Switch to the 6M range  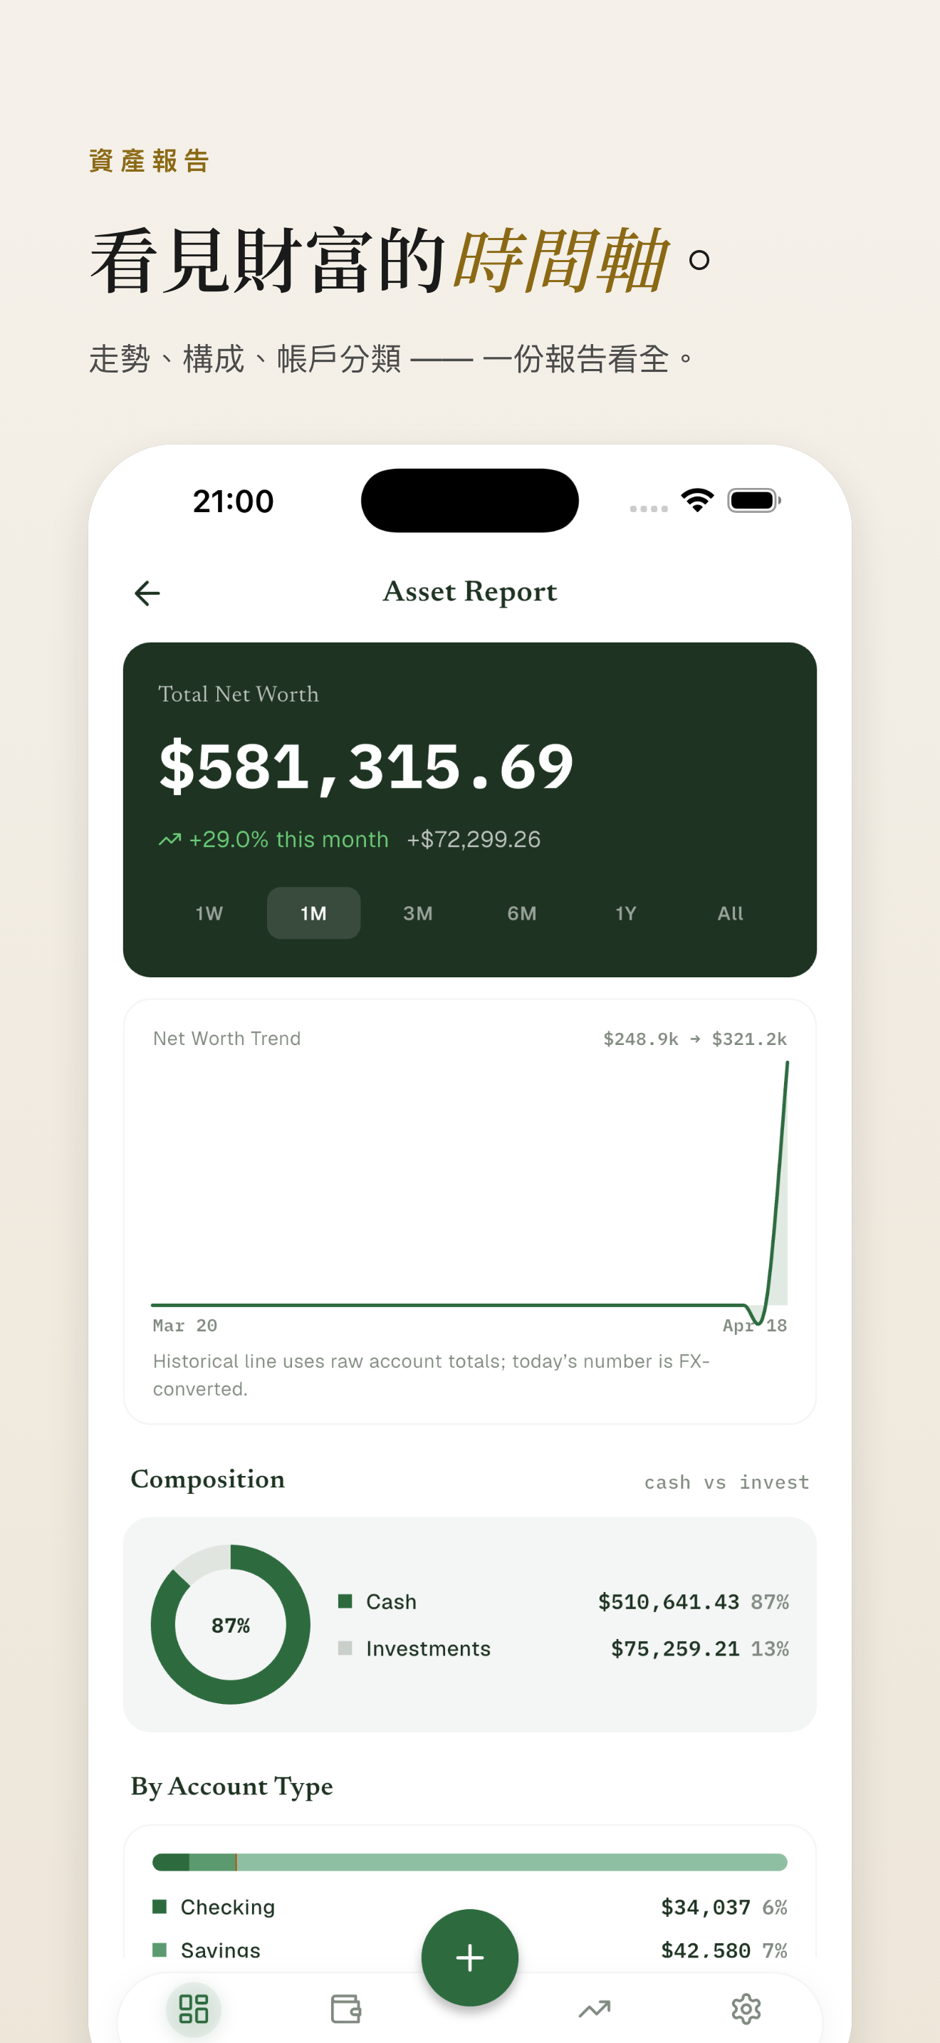521,913
